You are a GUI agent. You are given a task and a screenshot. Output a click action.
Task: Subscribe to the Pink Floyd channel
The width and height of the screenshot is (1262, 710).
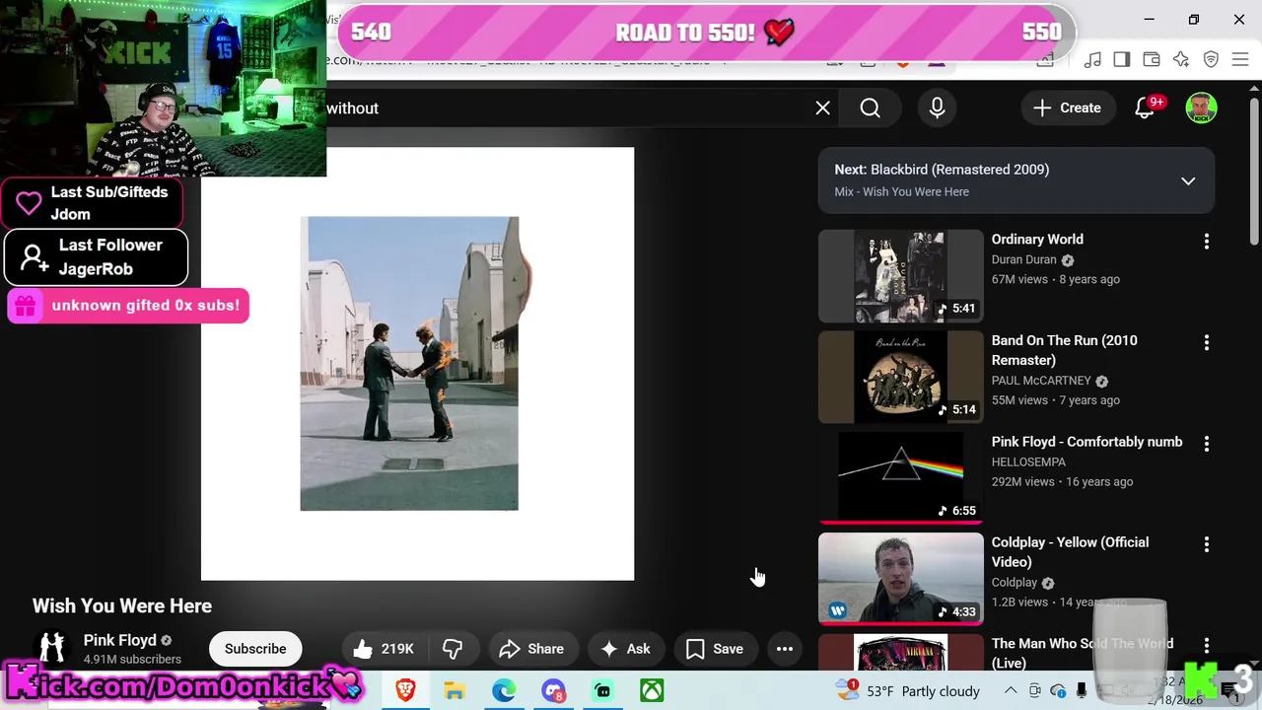click(255, 649)
